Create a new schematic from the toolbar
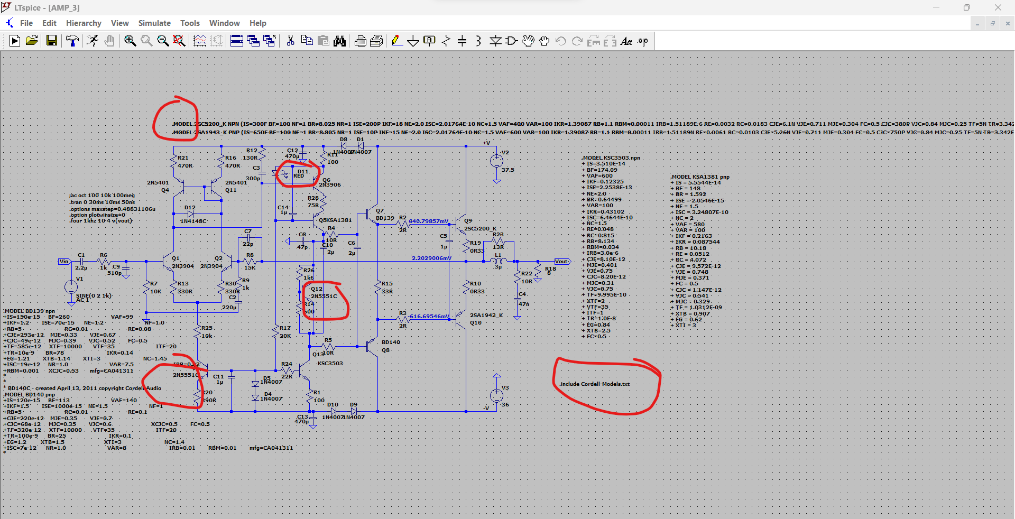 click(15, 41)
